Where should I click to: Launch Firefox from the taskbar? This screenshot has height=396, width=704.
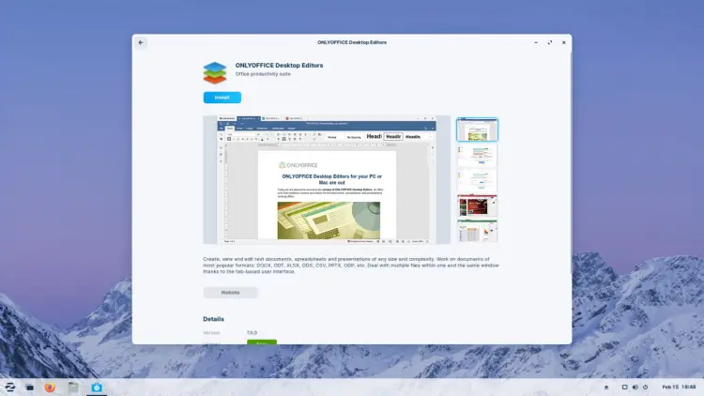pos(50,387)
